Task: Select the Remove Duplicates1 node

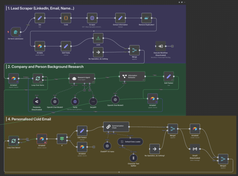Action: [x=146, y=18]
